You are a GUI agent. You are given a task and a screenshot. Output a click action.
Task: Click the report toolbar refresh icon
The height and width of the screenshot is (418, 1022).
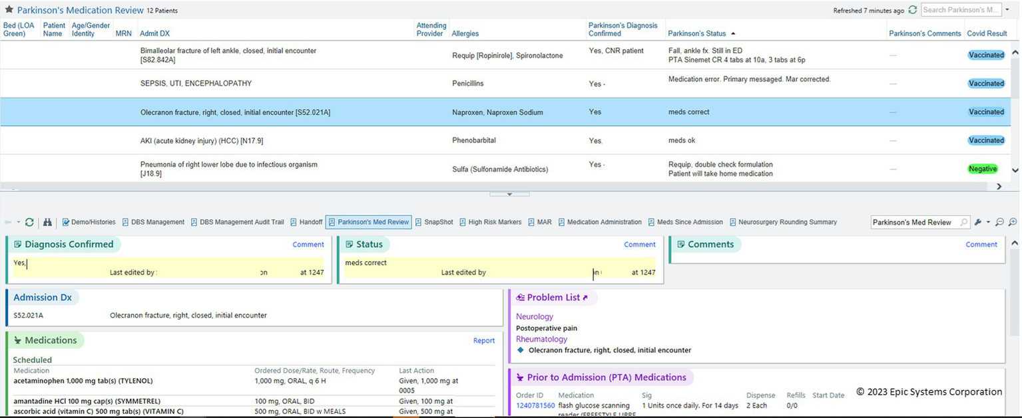tap(29, 222)
